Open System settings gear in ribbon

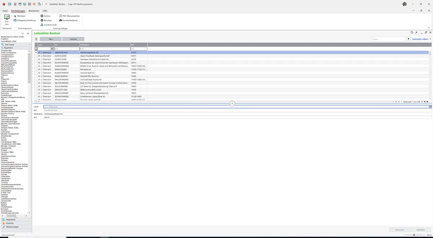tap(45, 16)
